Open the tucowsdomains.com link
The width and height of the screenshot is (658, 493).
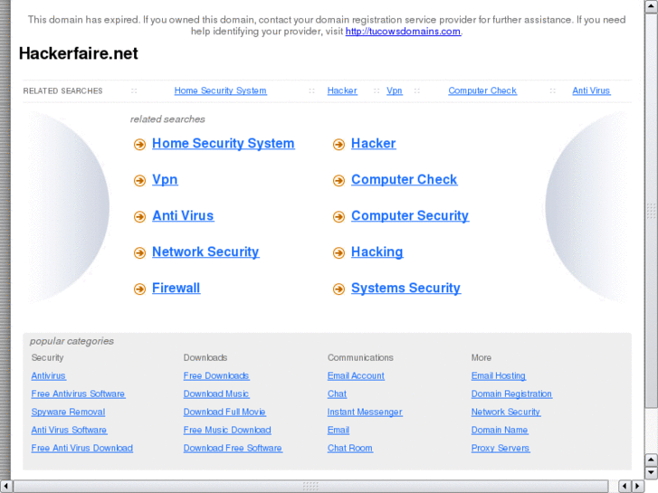click(403, 31)
